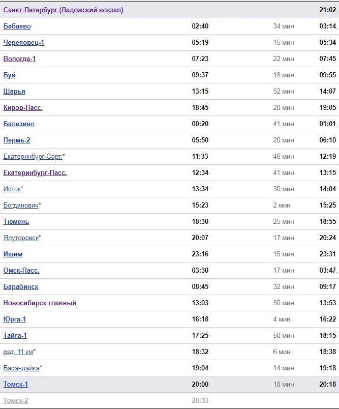Image resolution: width=339 pixels, height=409 pixels.
Task: Open the Череповец-1 station page
Action: pos(24,43)
